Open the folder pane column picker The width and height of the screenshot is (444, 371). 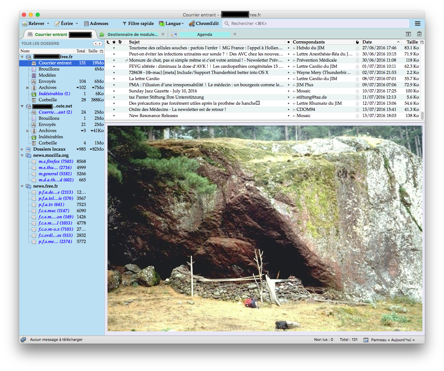pos(101,51)
